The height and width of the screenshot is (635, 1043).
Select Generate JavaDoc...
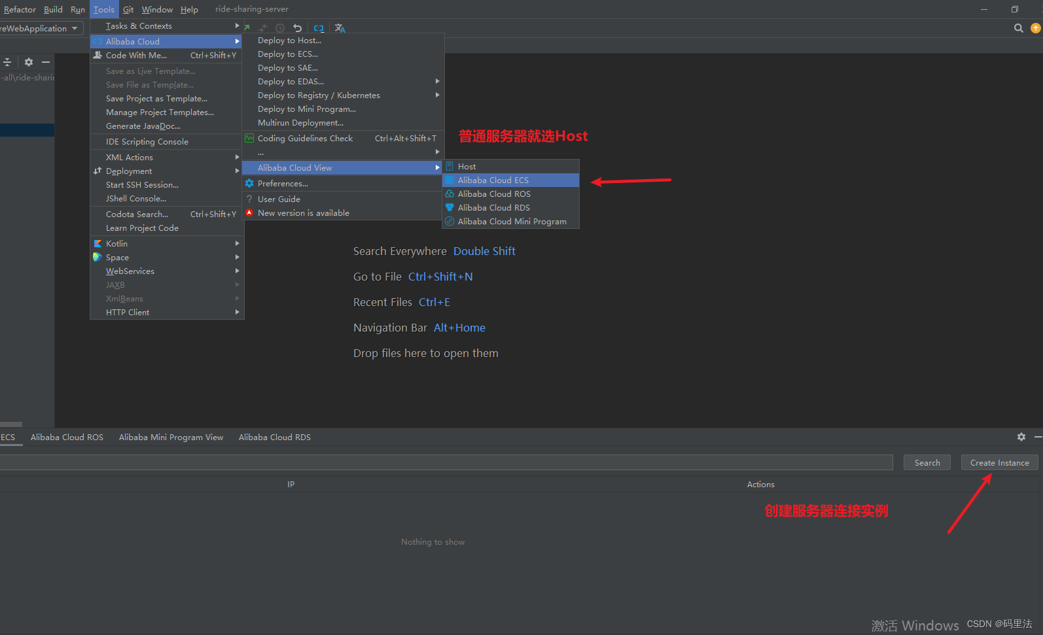pyautogui.click(x=167, y=126)
